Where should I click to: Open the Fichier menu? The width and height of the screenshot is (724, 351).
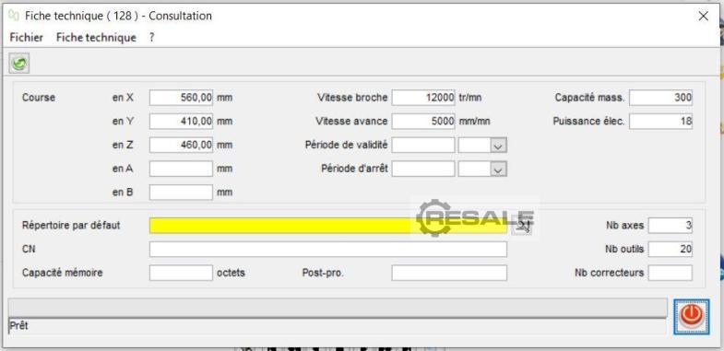click(x=27, y=38)
